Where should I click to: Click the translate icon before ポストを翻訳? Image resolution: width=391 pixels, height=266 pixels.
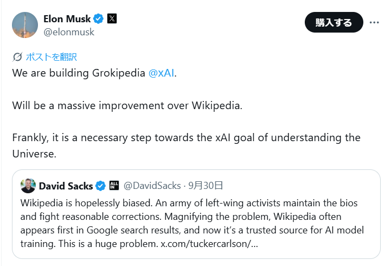click(x=17, y=57)
